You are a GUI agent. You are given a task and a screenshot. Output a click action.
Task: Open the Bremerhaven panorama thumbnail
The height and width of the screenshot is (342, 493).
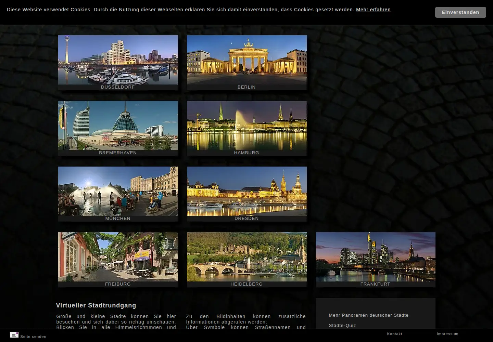(118, 126)
